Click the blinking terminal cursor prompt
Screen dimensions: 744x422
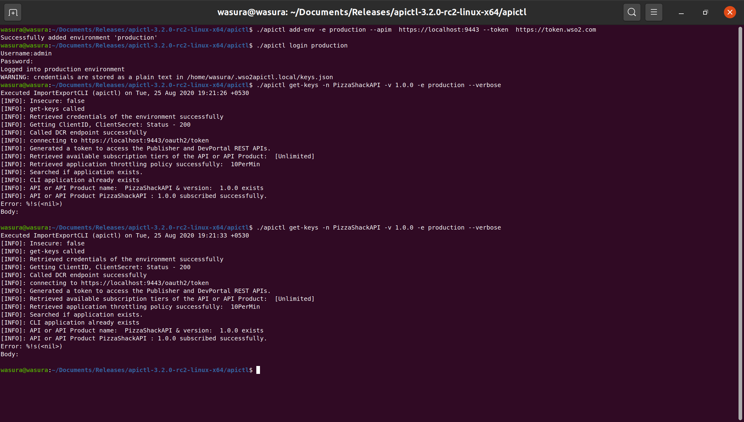258,370
